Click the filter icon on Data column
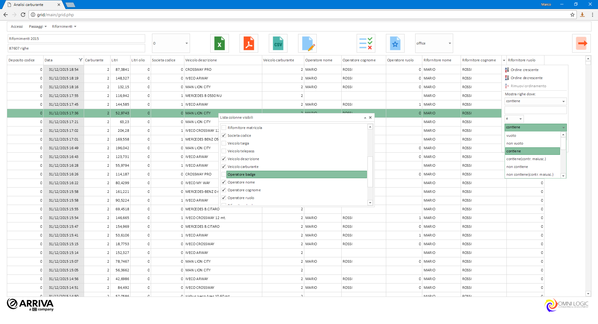 (x=81, y=60)
